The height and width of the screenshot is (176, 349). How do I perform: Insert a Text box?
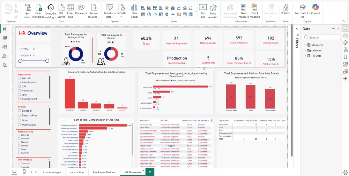click(x=203, y=11)
